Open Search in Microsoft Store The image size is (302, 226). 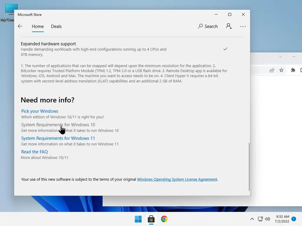(208, 26)
